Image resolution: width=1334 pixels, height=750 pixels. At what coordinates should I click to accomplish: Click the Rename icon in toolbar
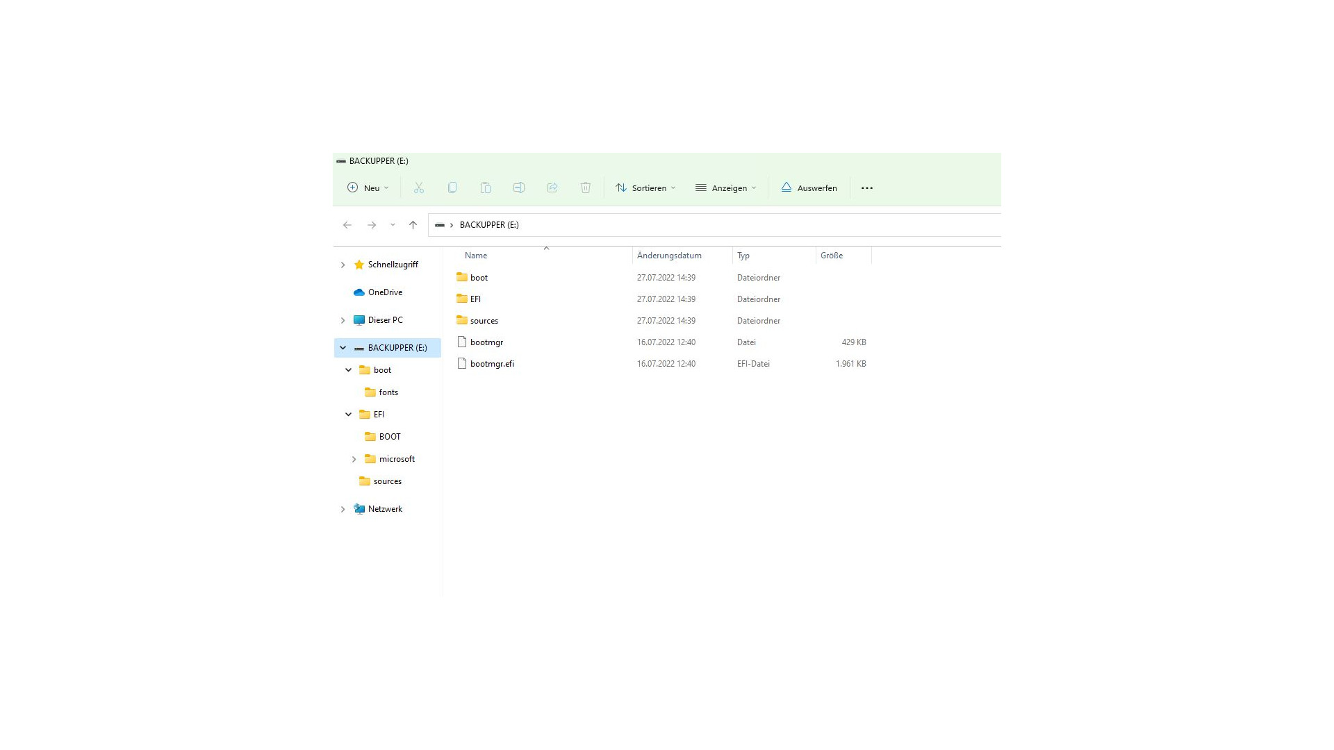tap(519, 187)
